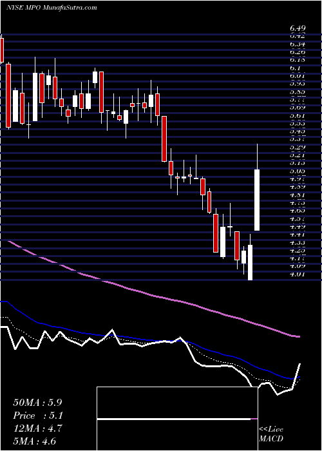This screenshot has height=451, width=322.
Task: Click the NYSE MPO MunafaSutra.com title
Action: pyautogui.click(x=51, y=8)
